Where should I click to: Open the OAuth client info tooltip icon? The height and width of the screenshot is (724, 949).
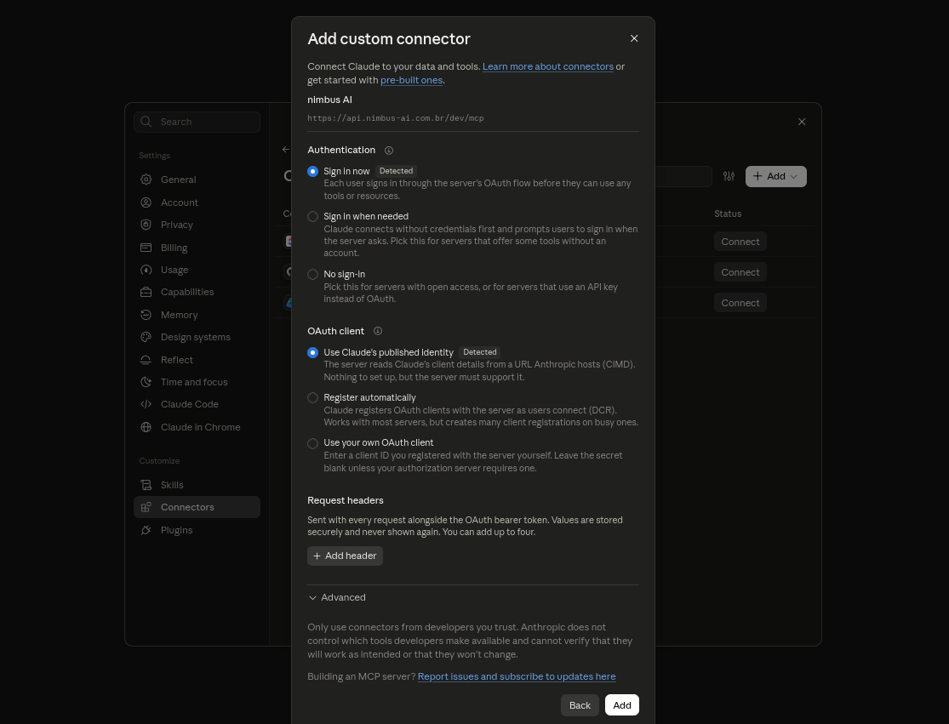[378, 331]
